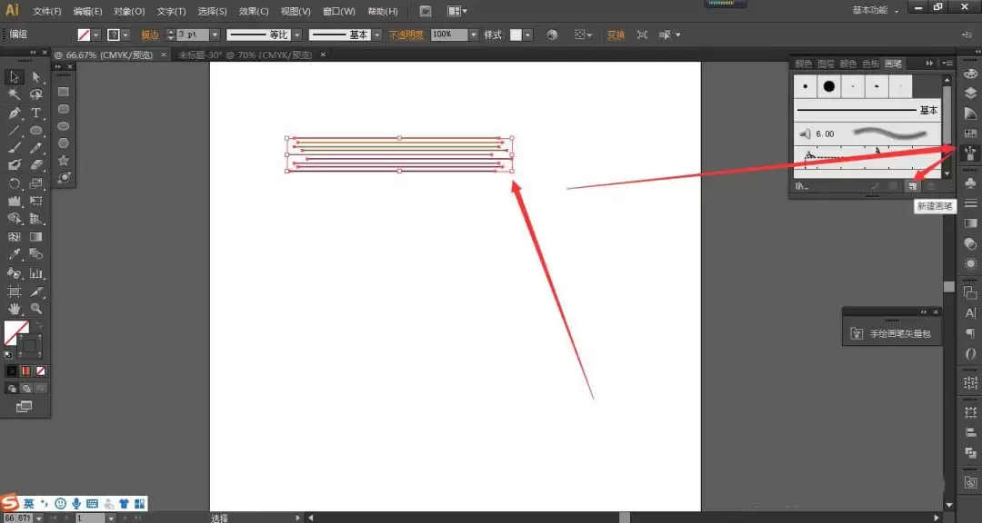Expand the stroke weight dropdown
Screen dimensions: 982x523
(x=215, y=35)
